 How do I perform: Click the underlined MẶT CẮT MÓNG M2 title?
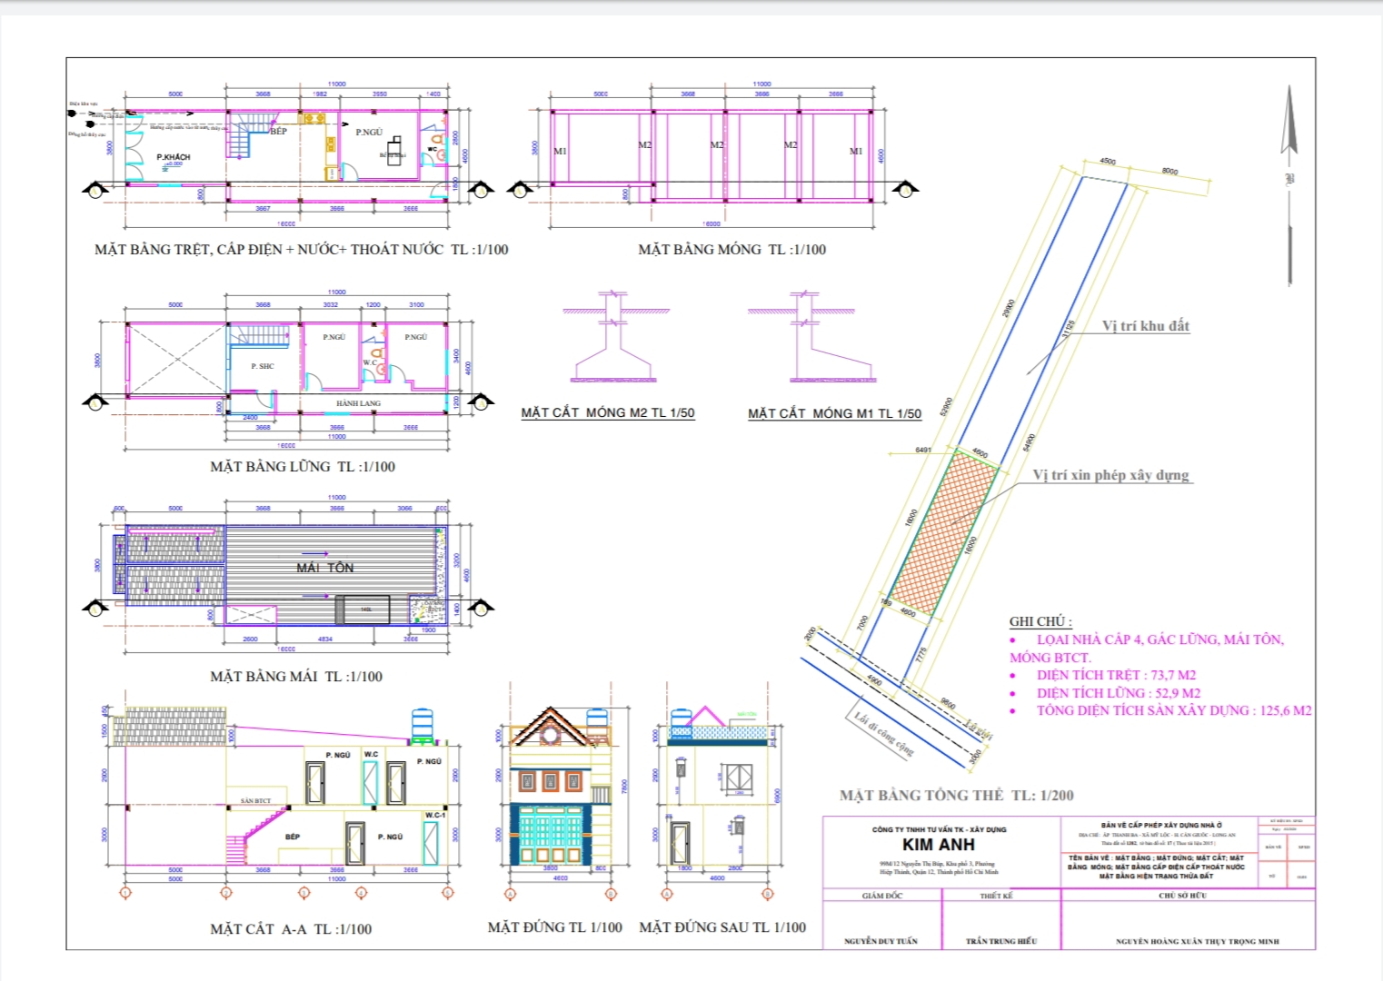click(607, 413)
